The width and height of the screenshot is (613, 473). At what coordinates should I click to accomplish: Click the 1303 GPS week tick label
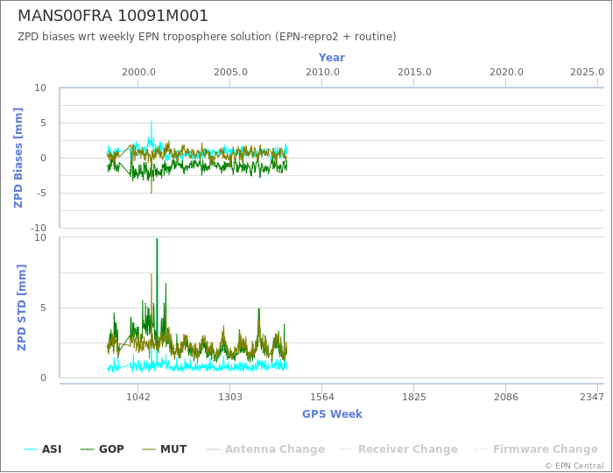[x=229, y=397]
